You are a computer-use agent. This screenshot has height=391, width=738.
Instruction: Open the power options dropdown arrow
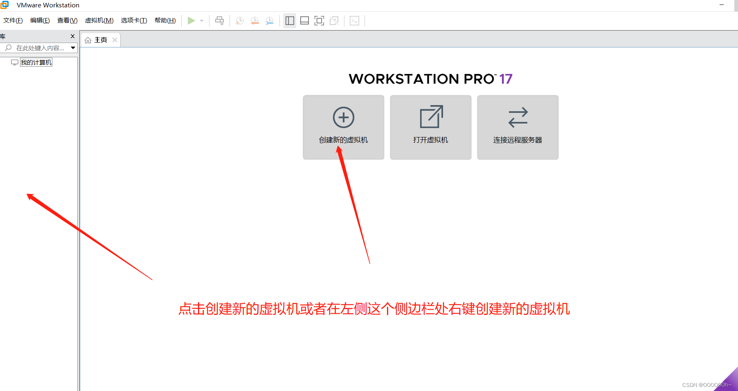pos(202,20)
